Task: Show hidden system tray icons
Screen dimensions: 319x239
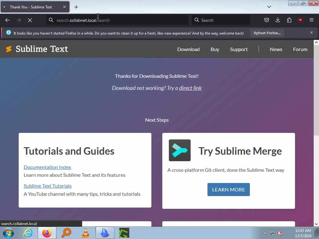Action: (x=265, y=233)
